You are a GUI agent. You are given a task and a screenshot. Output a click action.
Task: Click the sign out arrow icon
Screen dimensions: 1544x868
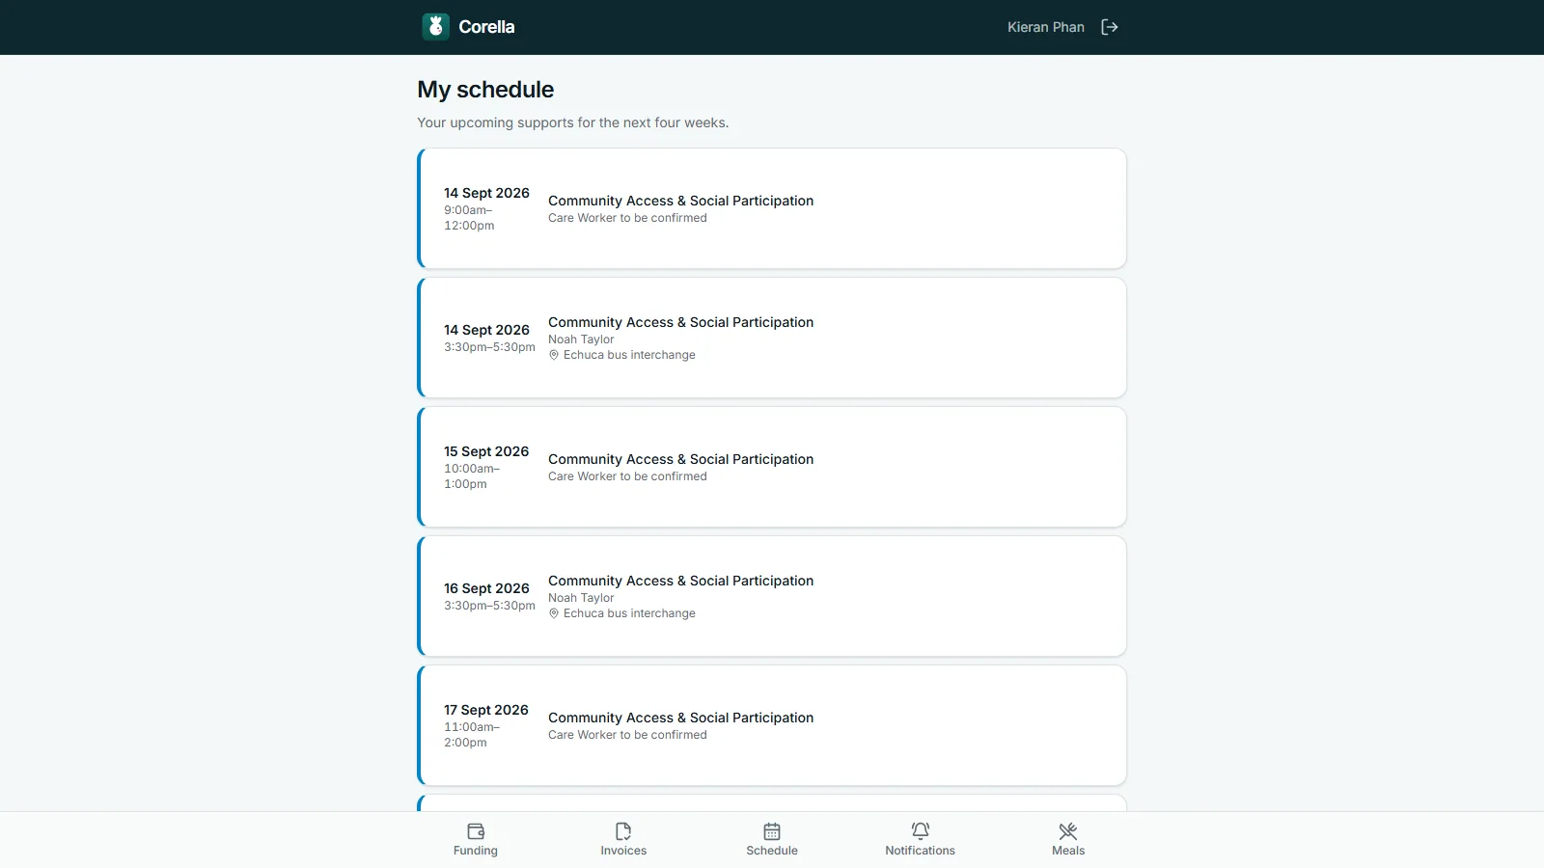point(1110,27)
